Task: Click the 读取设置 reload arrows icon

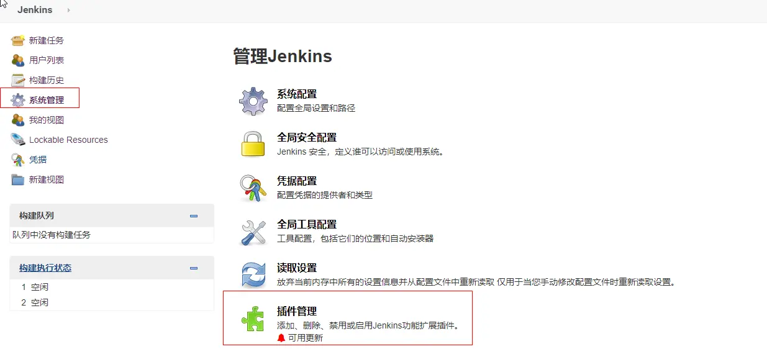Action: [253, 275]
